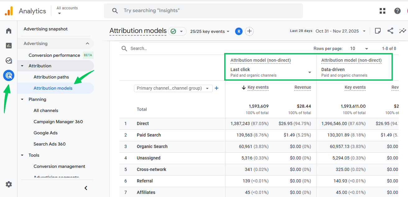Image resolution: width=408 pixels, height=197 pixels.
Task: Open the report status green check dropdown
Action: coord(177,31)
